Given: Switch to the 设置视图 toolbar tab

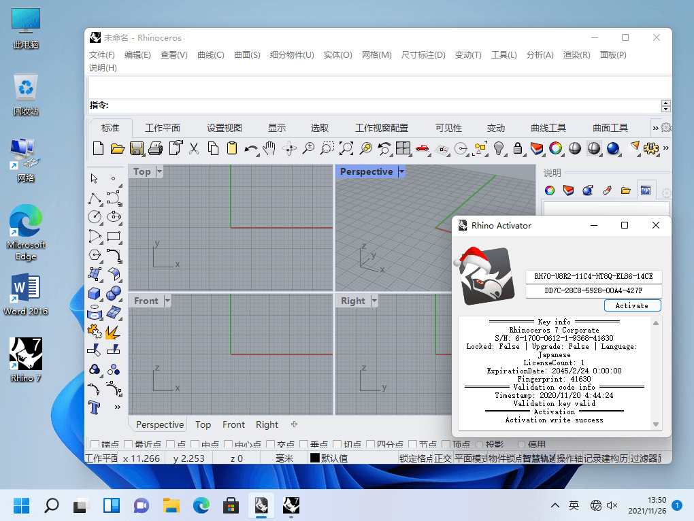Looking at the screenshot, I should pos(225,128).
